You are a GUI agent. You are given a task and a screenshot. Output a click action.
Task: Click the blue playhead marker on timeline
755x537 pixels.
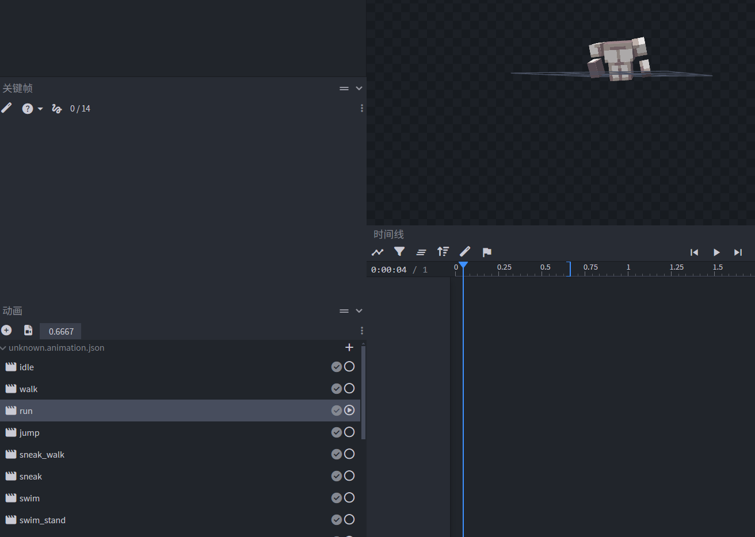pyautogui.click(x=463, y=266)
